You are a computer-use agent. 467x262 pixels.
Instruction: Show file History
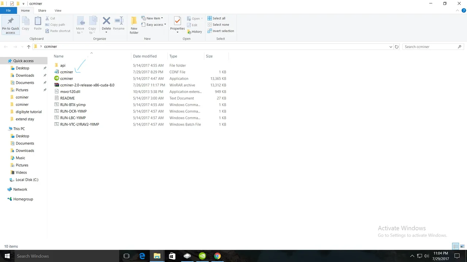194,32
